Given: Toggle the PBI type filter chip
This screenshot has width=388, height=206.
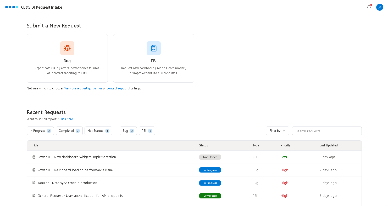Looking at the screenshot, I should 147,131.
